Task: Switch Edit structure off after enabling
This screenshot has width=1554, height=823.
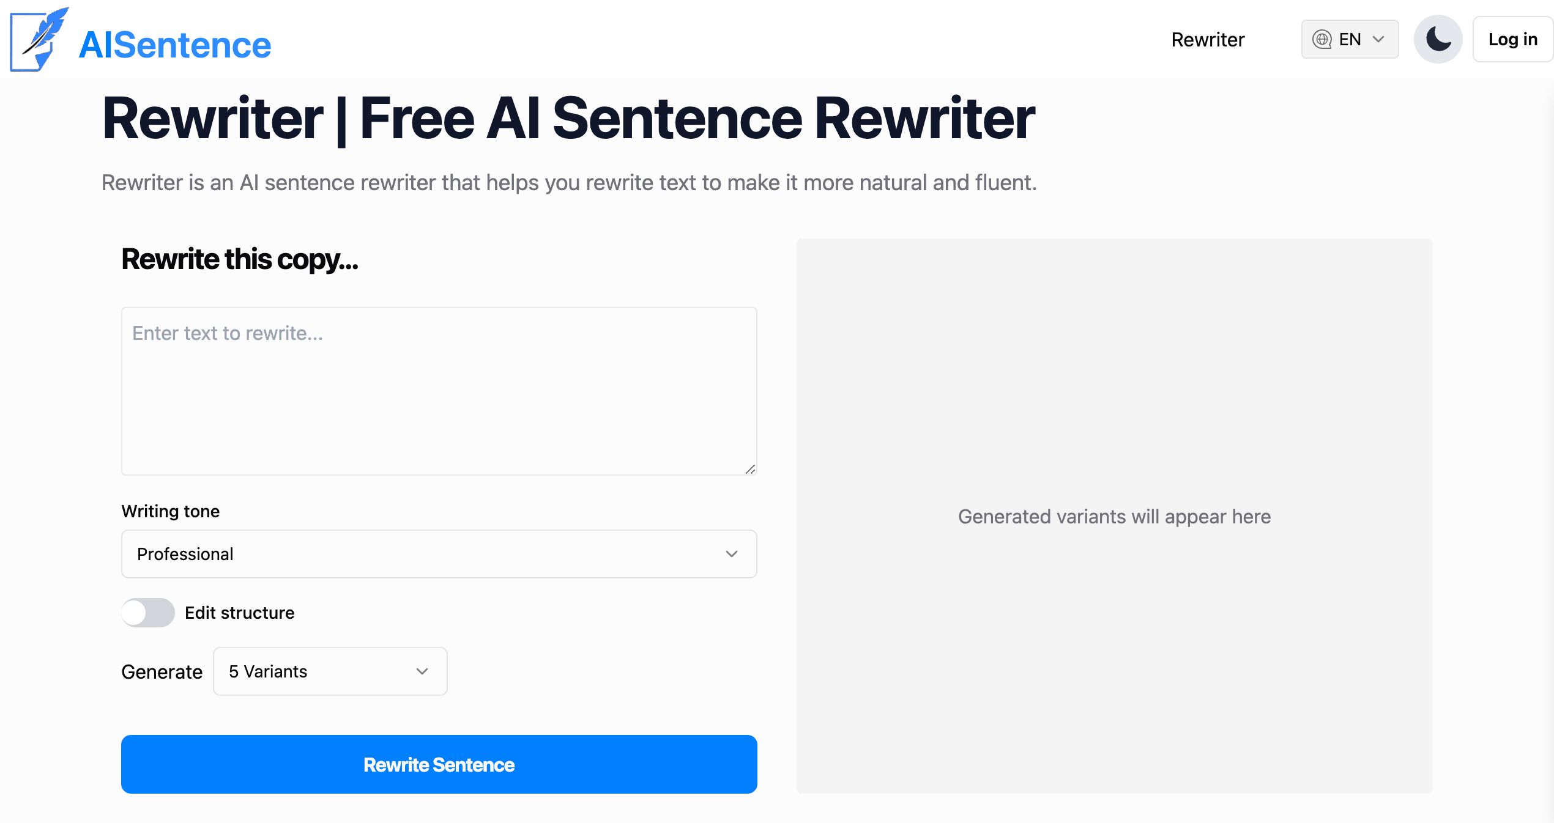Action: tap(147, 612)
